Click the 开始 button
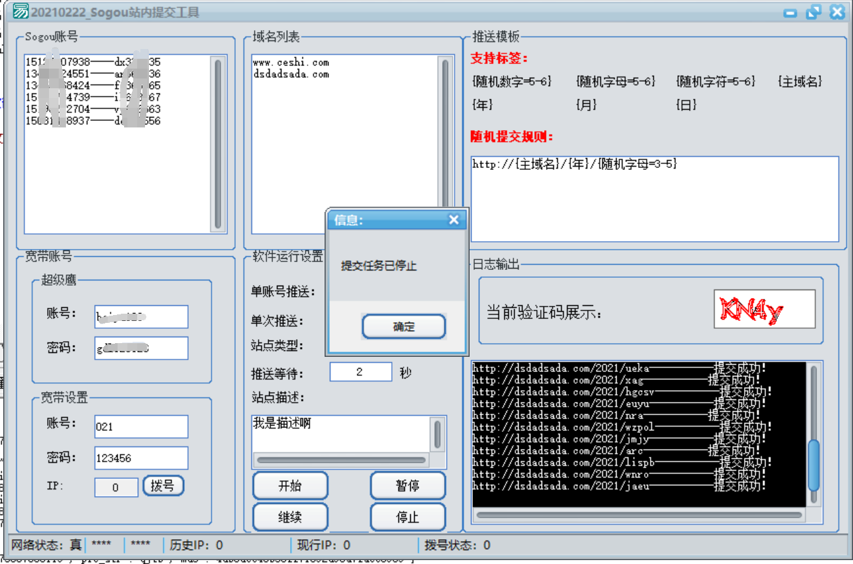 (290, 486)
